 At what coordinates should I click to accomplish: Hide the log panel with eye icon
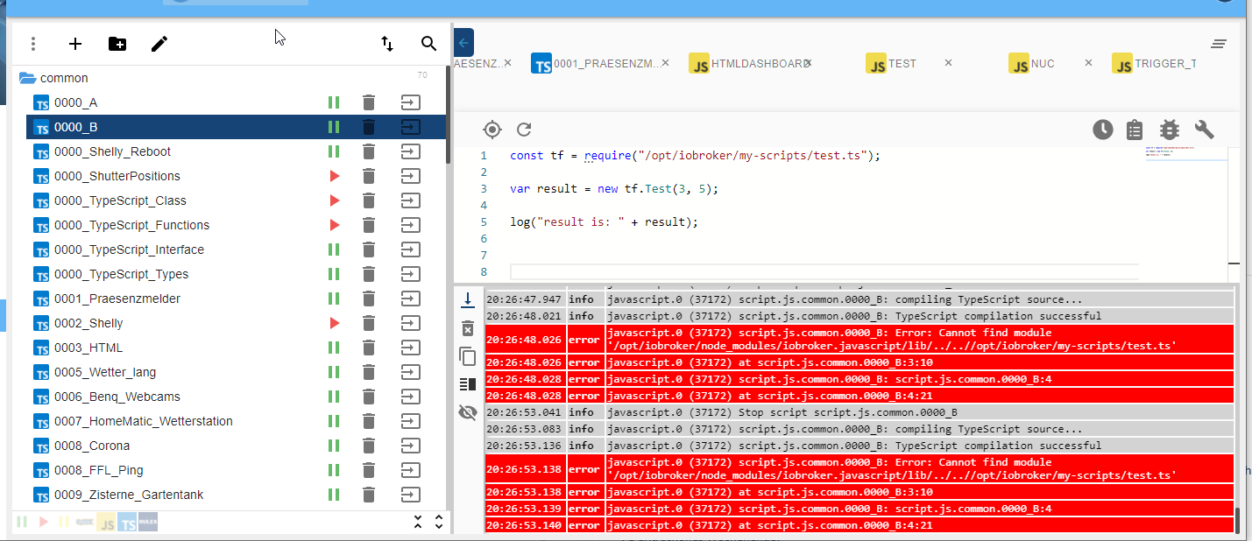click(x=468, y=412)
